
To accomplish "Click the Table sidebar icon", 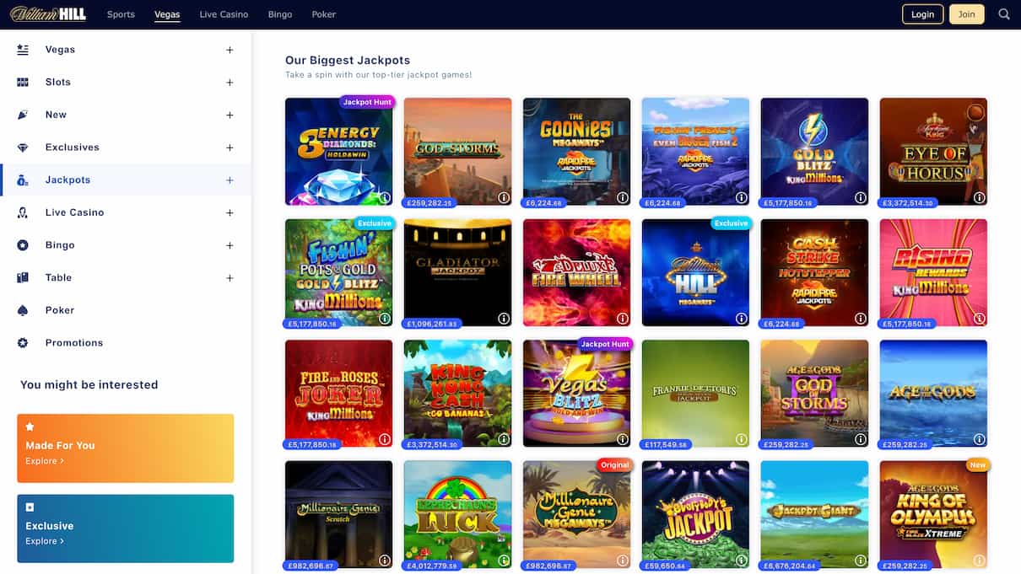I will pos(23,278).
